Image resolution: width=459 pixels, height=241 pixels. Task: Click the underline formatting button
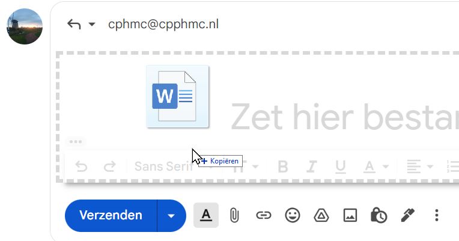tap(341, 166)
